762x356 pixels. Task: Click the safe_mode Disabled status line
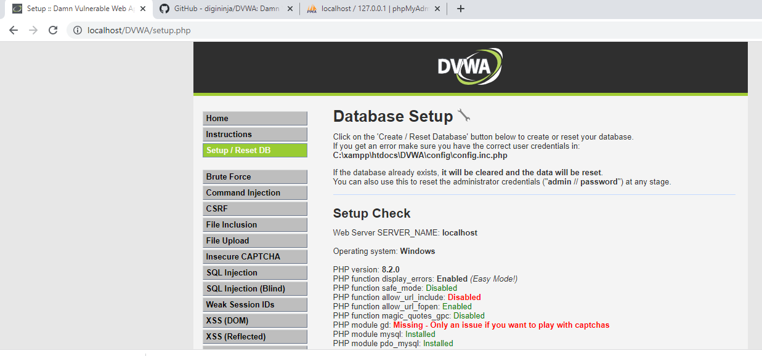(395, 288)
